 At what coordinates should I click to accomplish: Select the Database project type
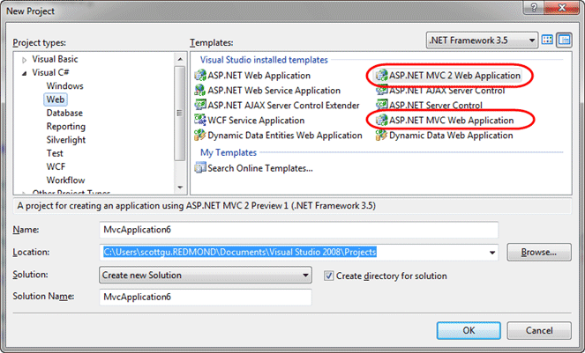click(64, 113)
